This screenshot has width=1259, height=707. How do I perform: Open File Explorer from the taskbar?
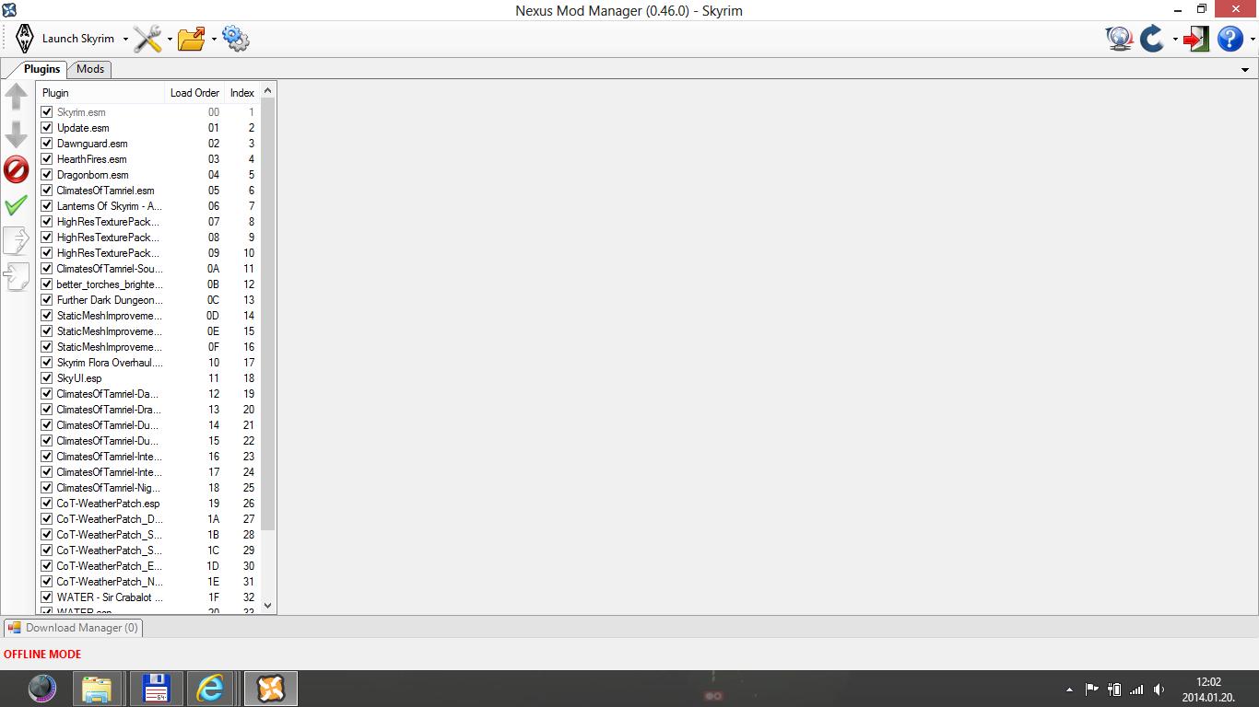[97, 689]
